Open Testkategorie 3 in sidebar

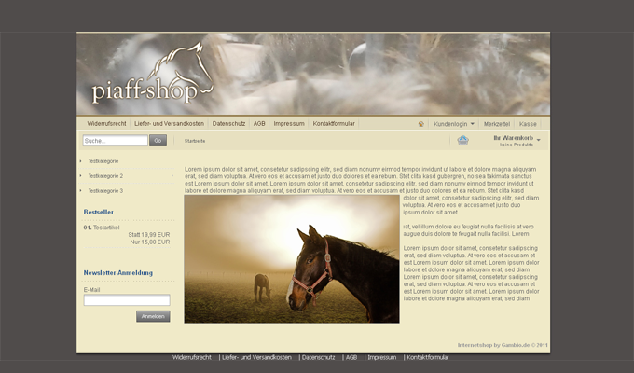click(105, 190)
